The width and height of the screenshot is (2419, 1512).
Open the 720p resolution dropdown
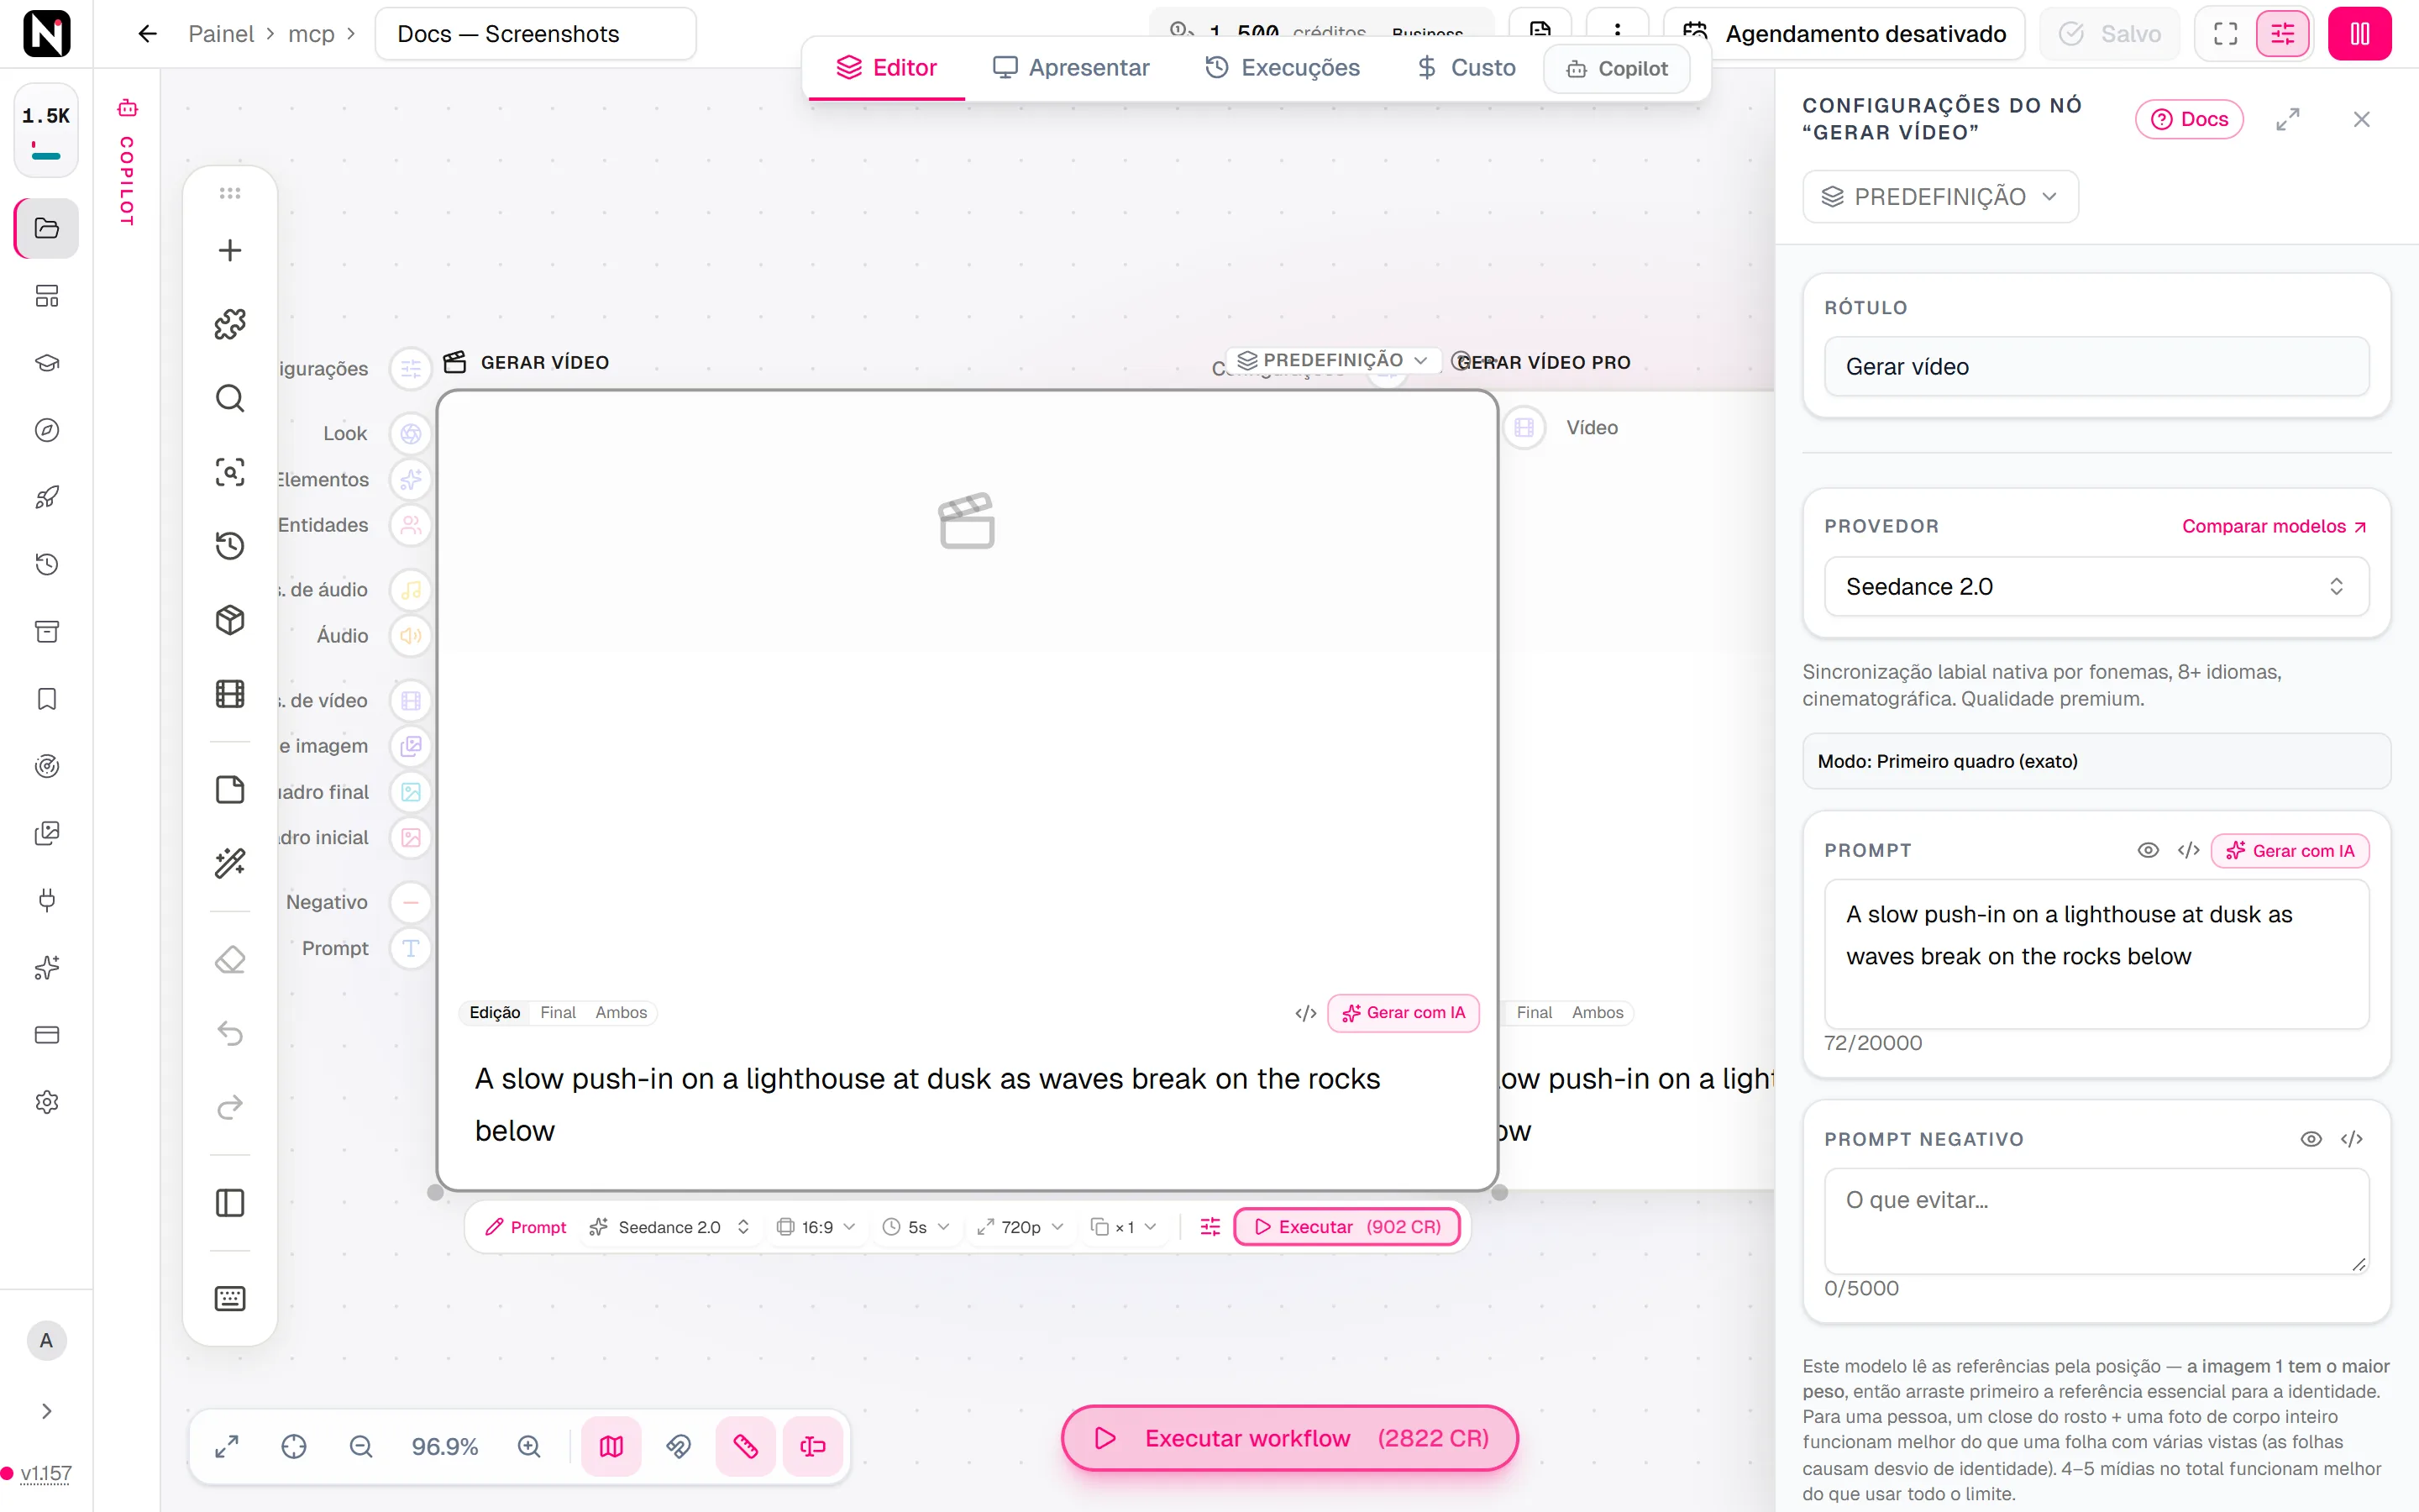[x=1021, y=1227]
